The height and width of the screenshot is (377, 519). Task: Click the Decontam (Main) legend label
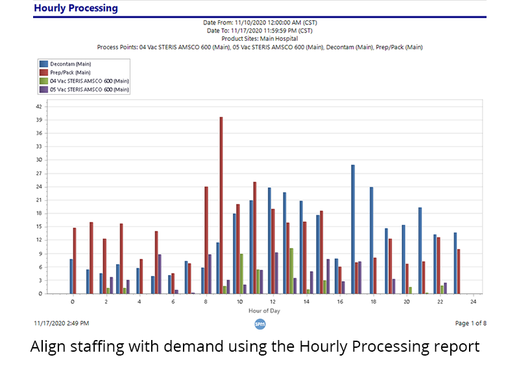[71, 64]
